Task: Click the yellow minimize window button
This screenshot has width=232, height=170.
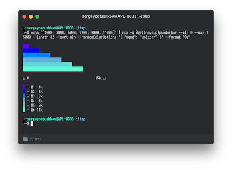Action: tap(31, 17)
